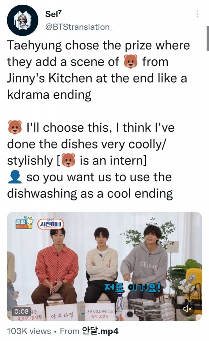Click the 출장 cat logo badge in the video
Image resolution: width=209 pixels, height=341 pixels.
[x=24, y=223]
